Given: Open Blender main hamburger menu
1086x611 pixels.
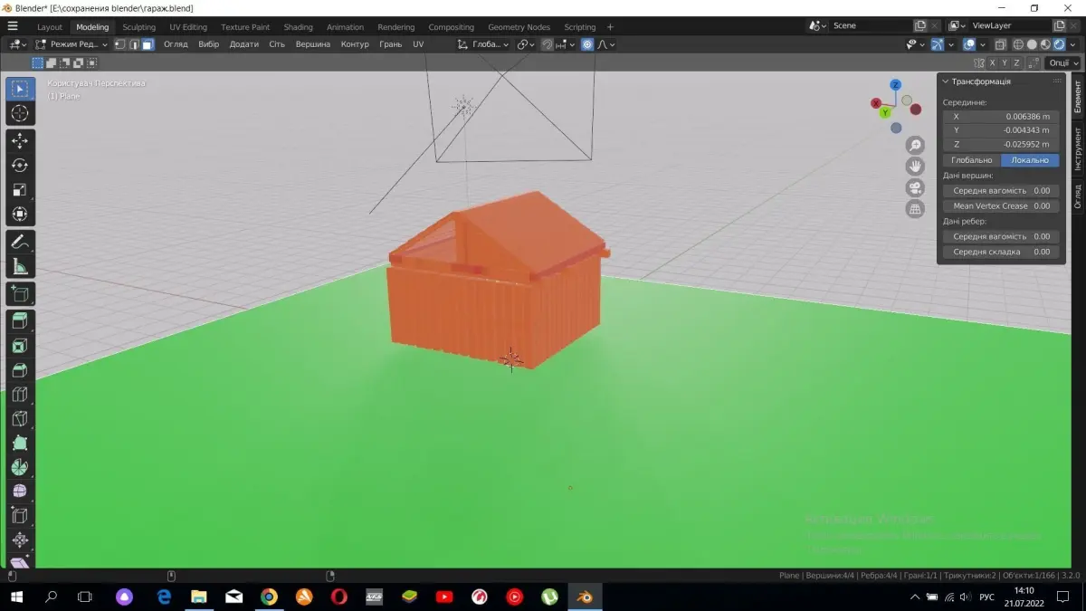Looking at the screenshot, I should (13, 26).
